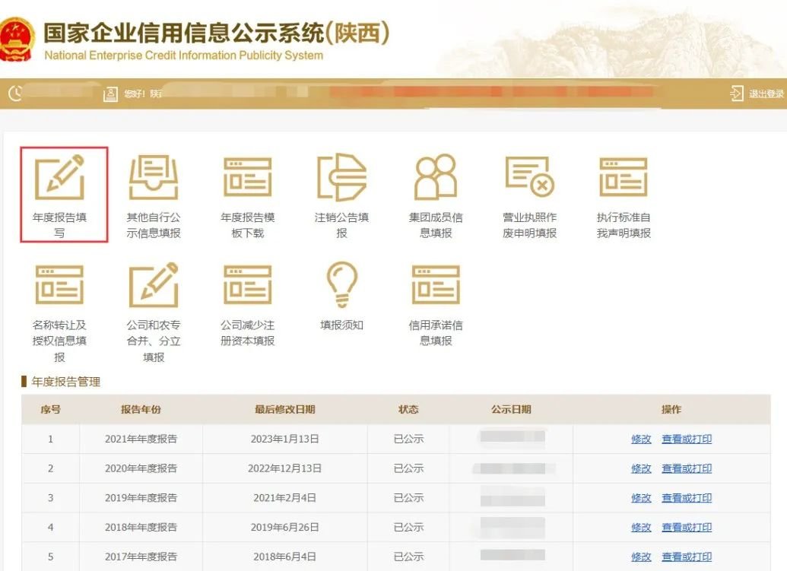The width and height of the screenshot is (787, 571).
Task: Open the 注销公告填报 icon
Action: [x=341, y=177]
